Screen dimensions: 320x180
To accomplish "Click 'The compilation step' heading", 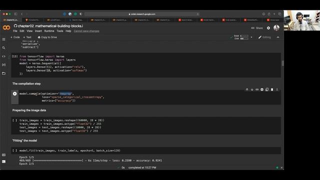I will (x=26, y=83).
